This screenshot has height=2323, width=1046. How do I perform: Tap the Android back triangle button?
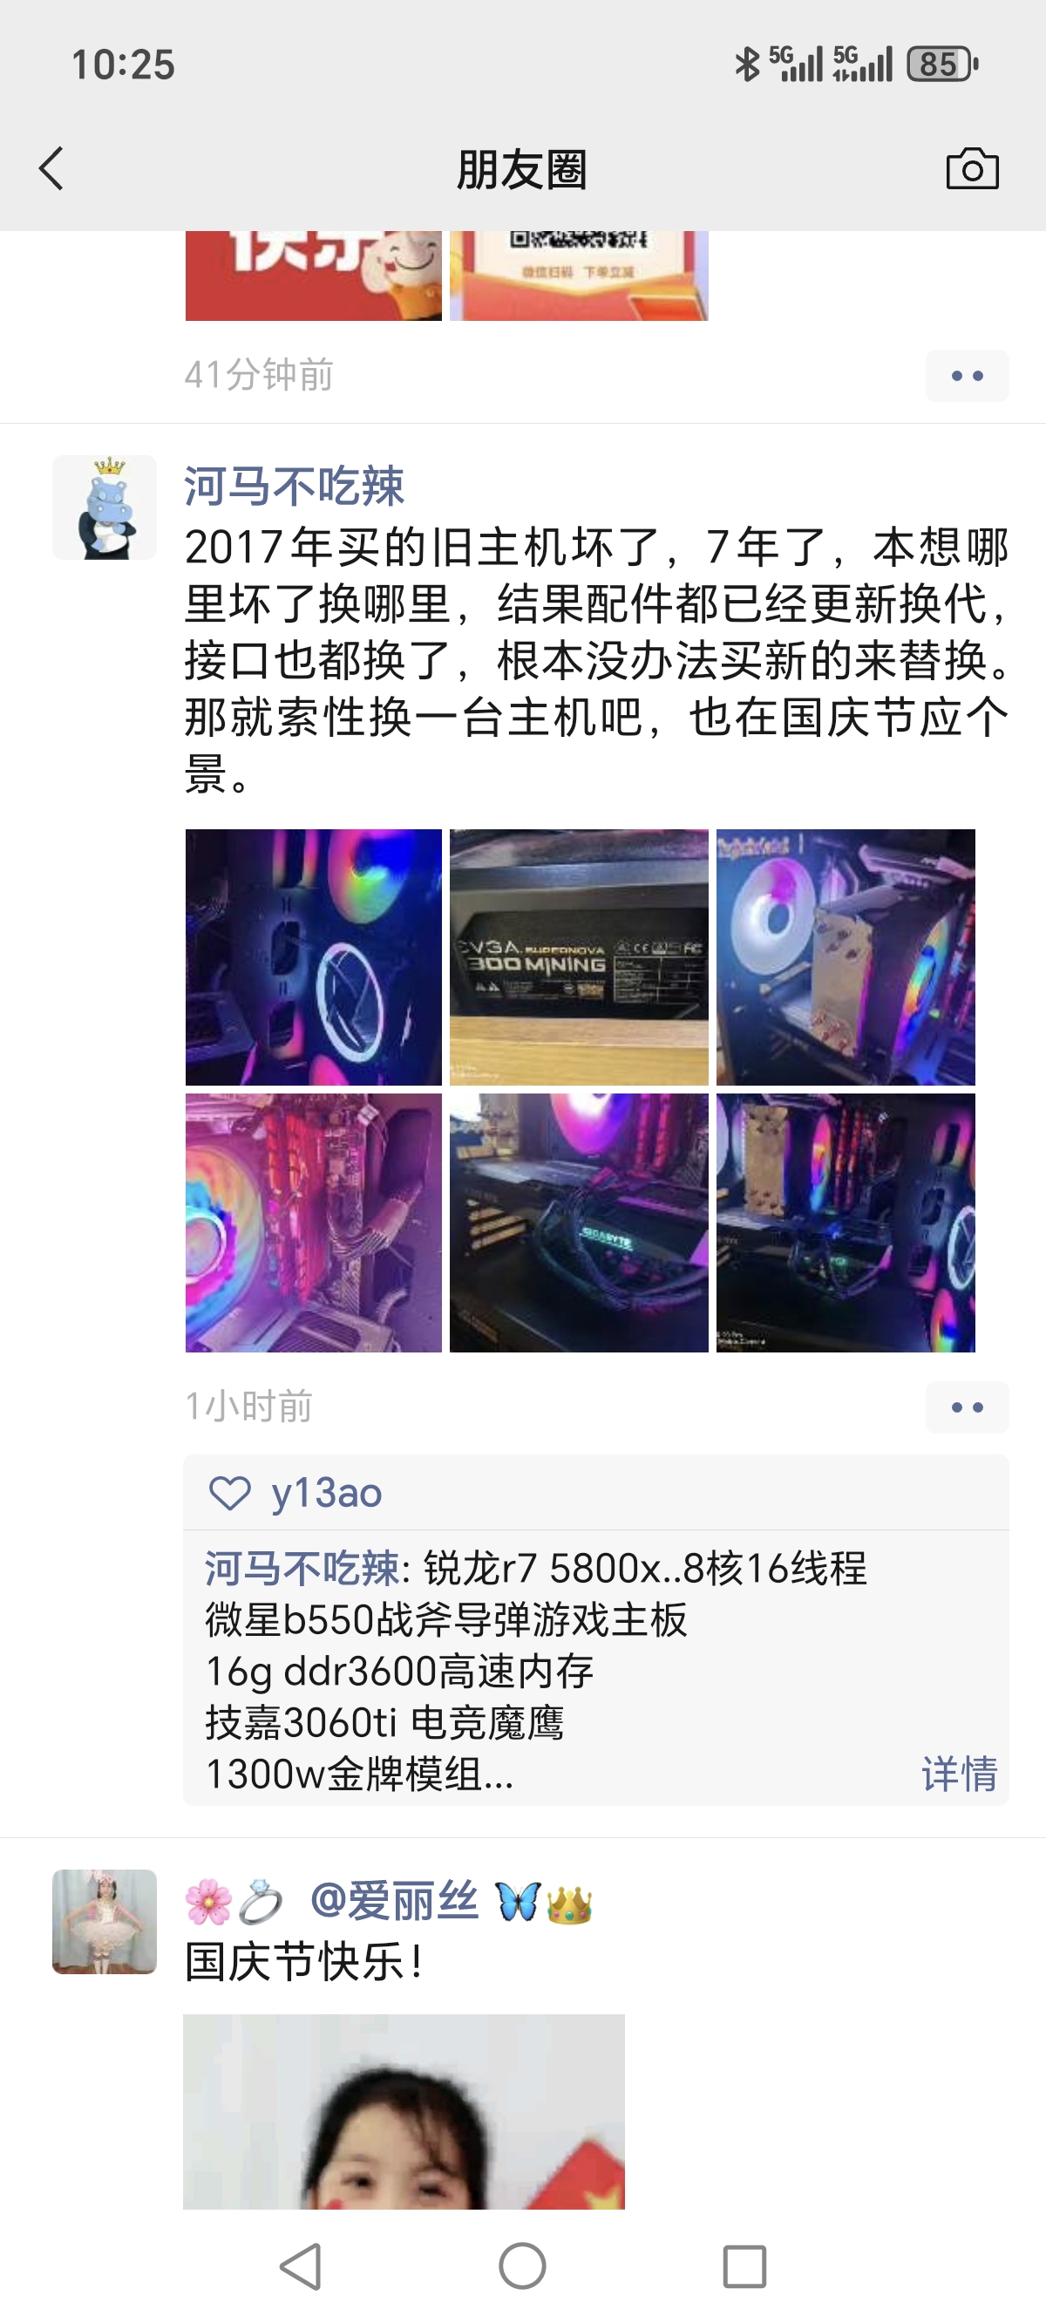(300, 2266)
